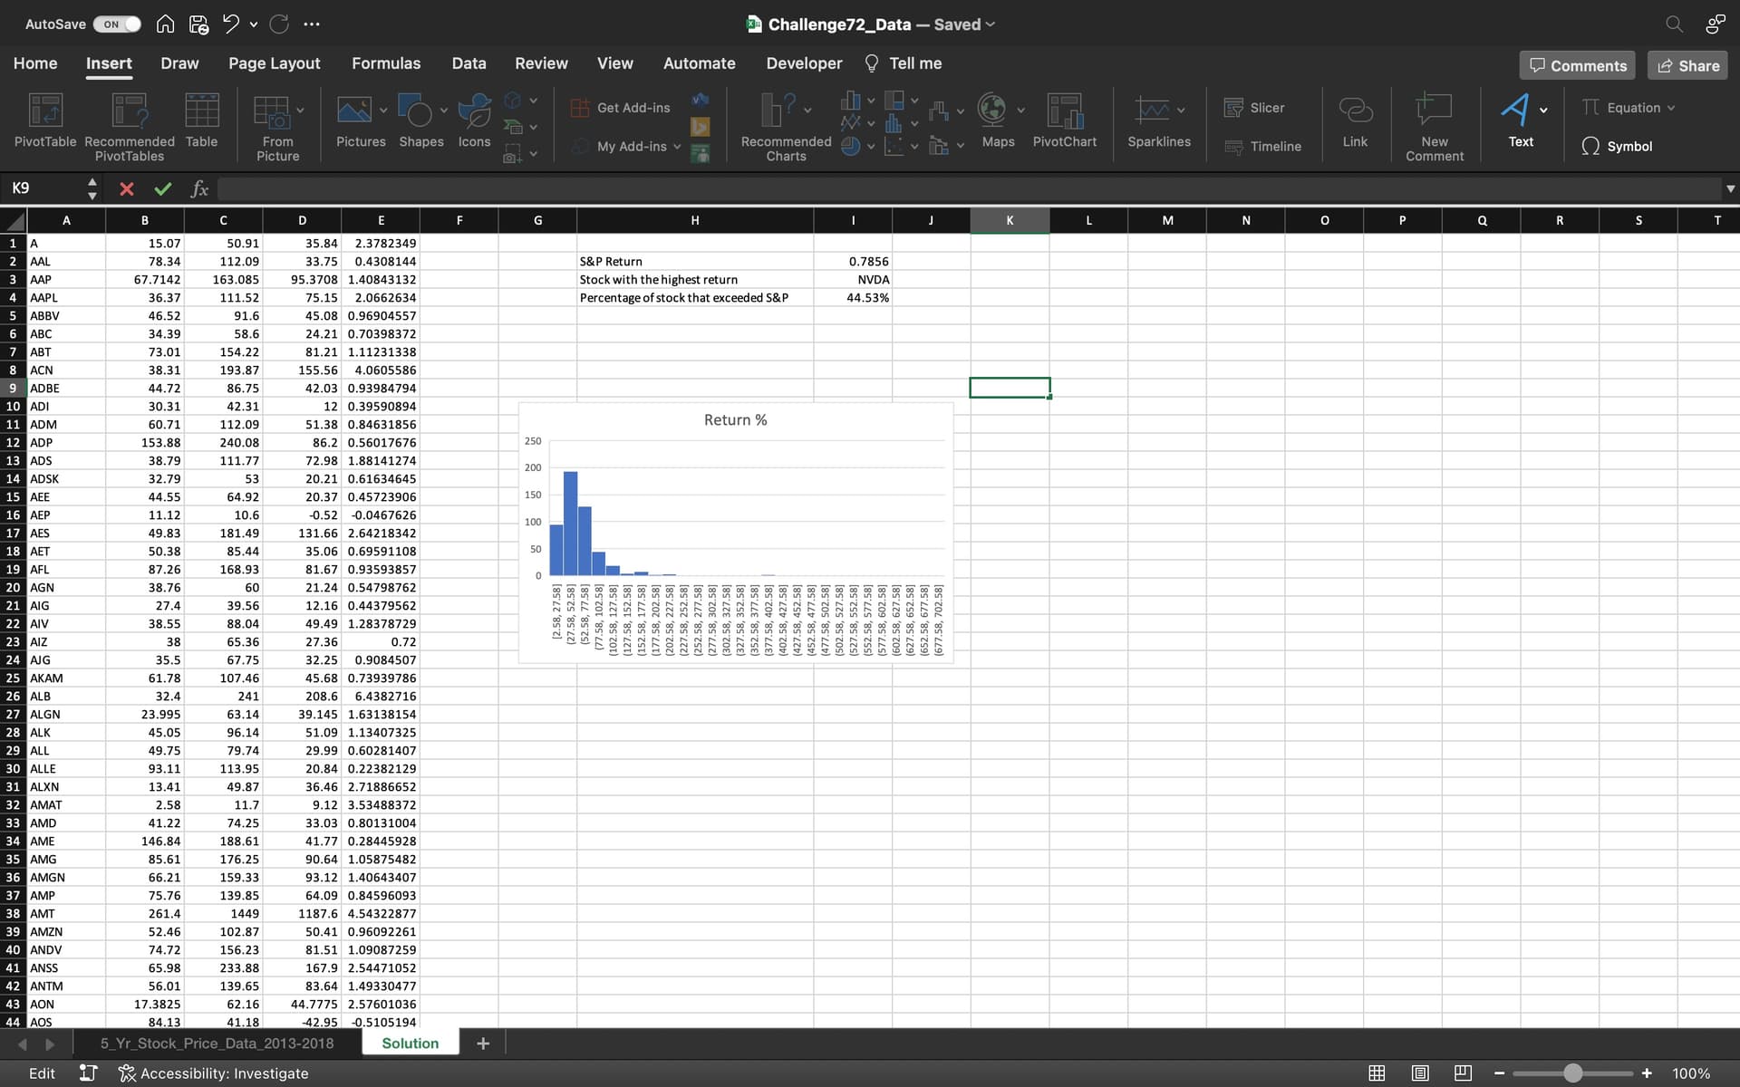Open Recommended PivotTables
The width and height of the screenshot is (1740, 1087).
[x=130, y=127]
